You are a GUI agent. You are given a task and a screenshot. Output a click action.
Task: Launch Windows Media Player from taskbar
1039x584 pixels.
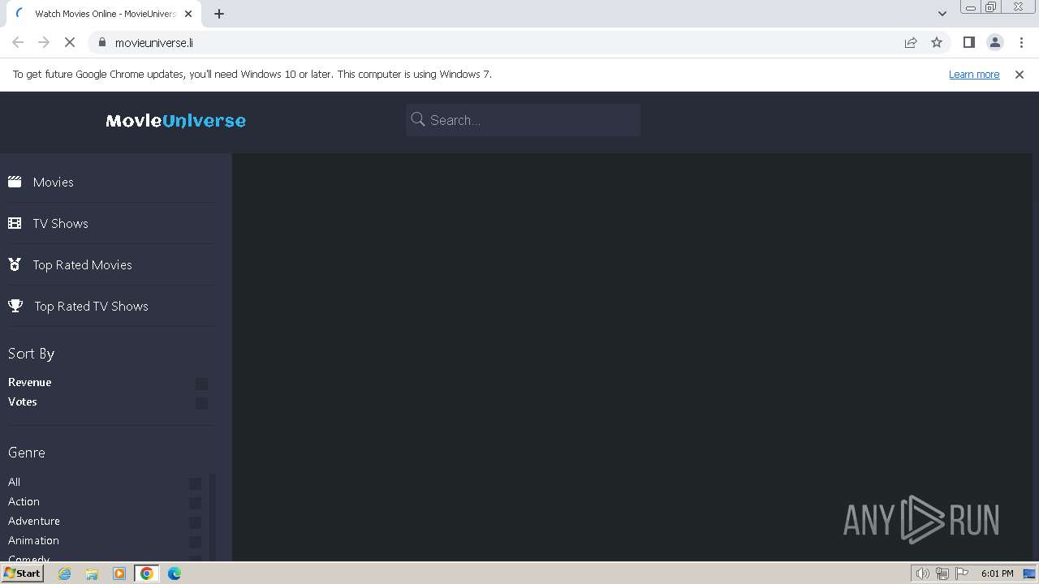pos(119,573)
